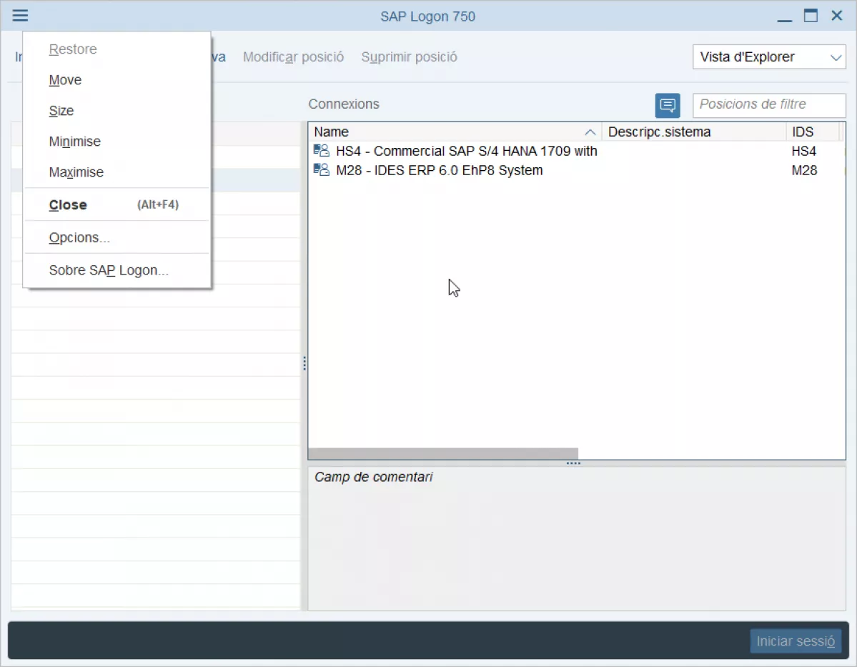Image resolution: width=857 pixels, height=667 pixels.
Task: Click the Descripc.sistema column header
Action: [x=693, y=132]
